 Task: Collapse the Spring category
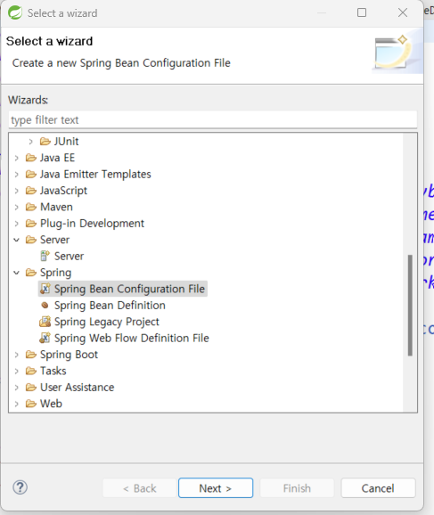pos(16,273)
